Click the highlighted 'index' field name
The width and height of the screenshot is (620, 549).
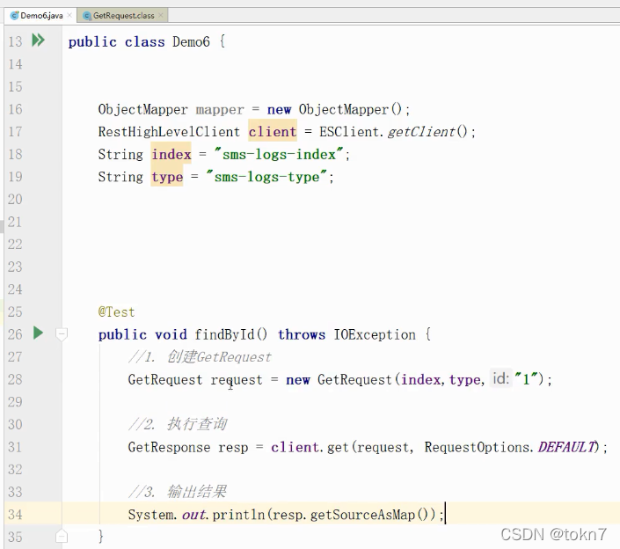171,154
